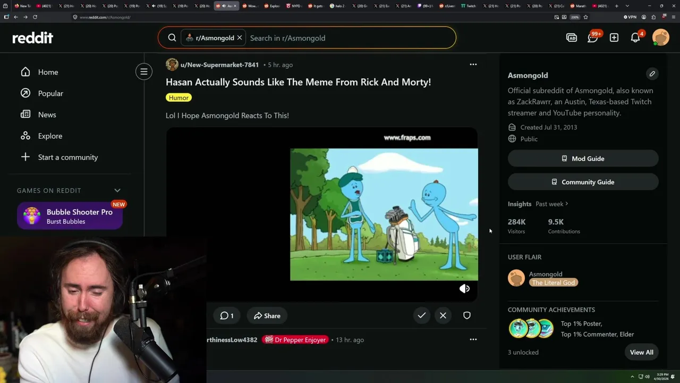Open the post comments (1)
Screen dimensions: 680x383
click(x=227, y=315)
